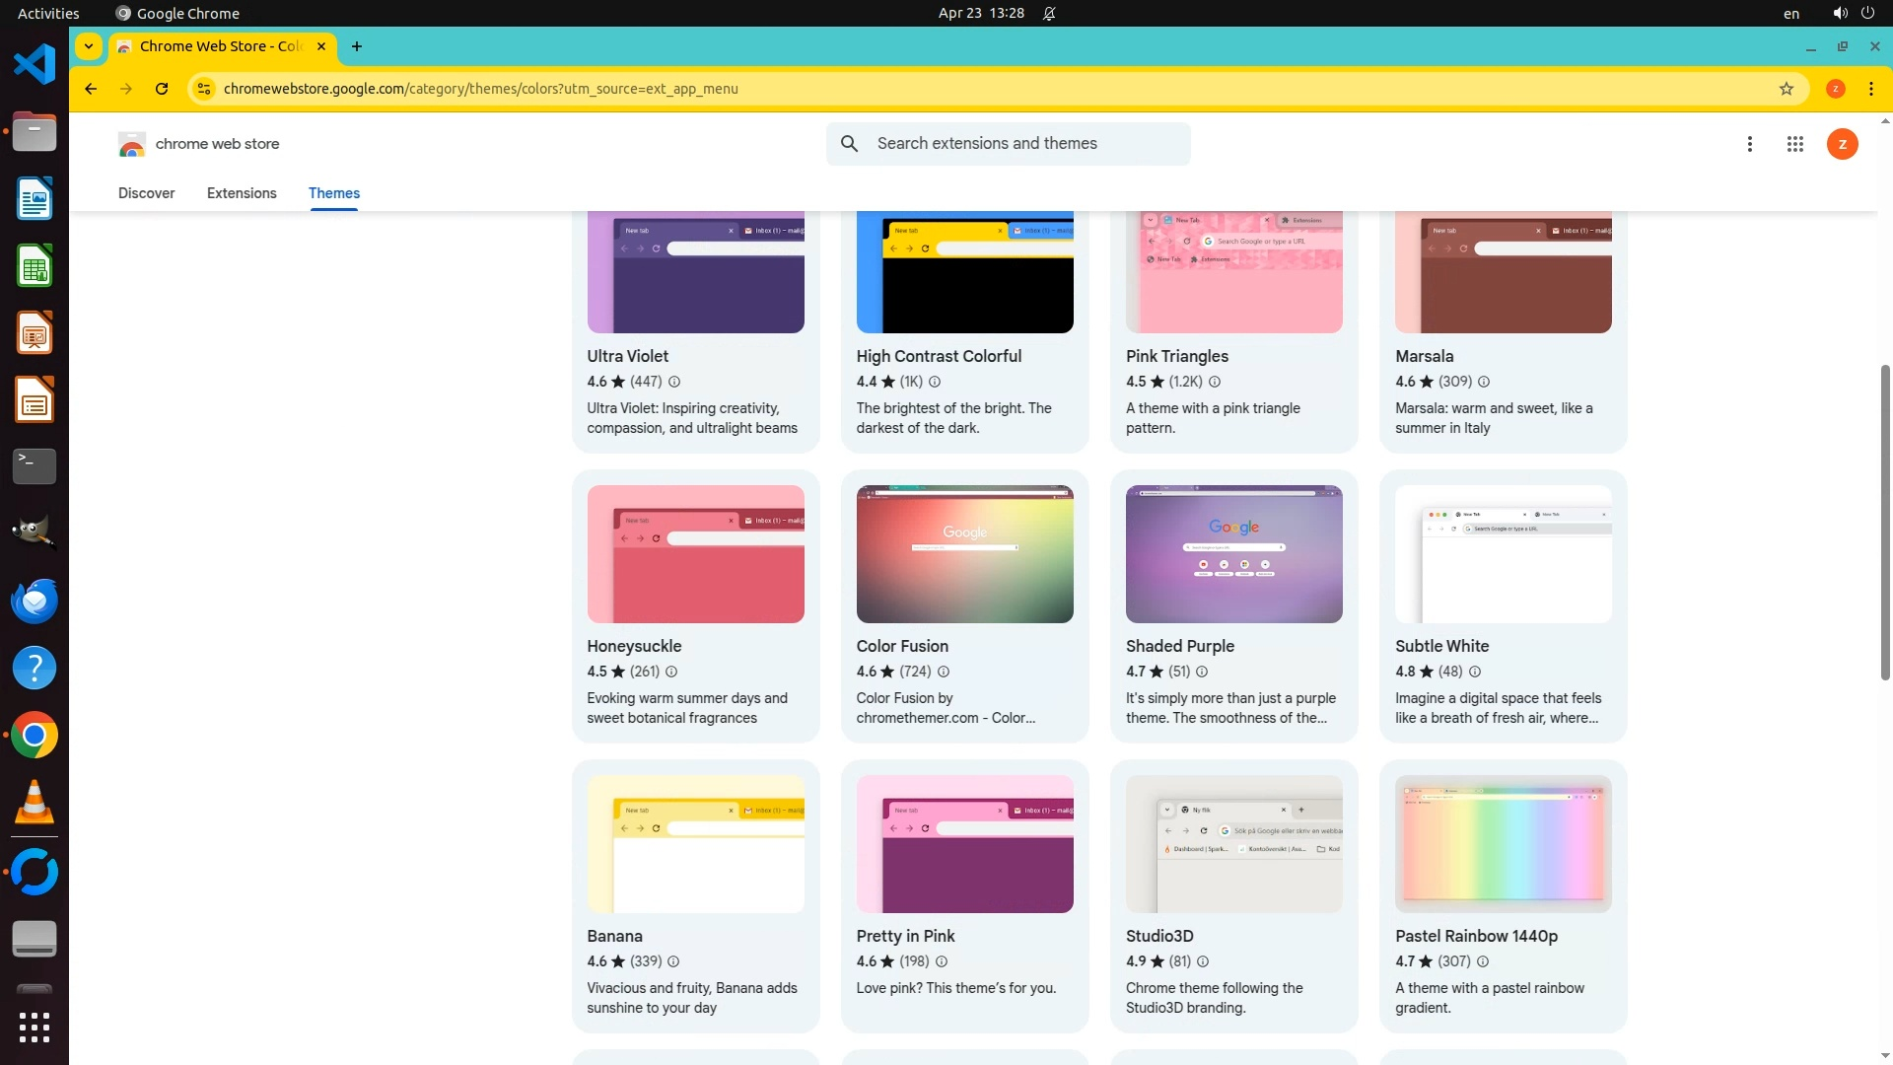This screenshot has height=1065, width=1893.
Task: Bookmark this page with star icon
Action: click(1786, 89)
